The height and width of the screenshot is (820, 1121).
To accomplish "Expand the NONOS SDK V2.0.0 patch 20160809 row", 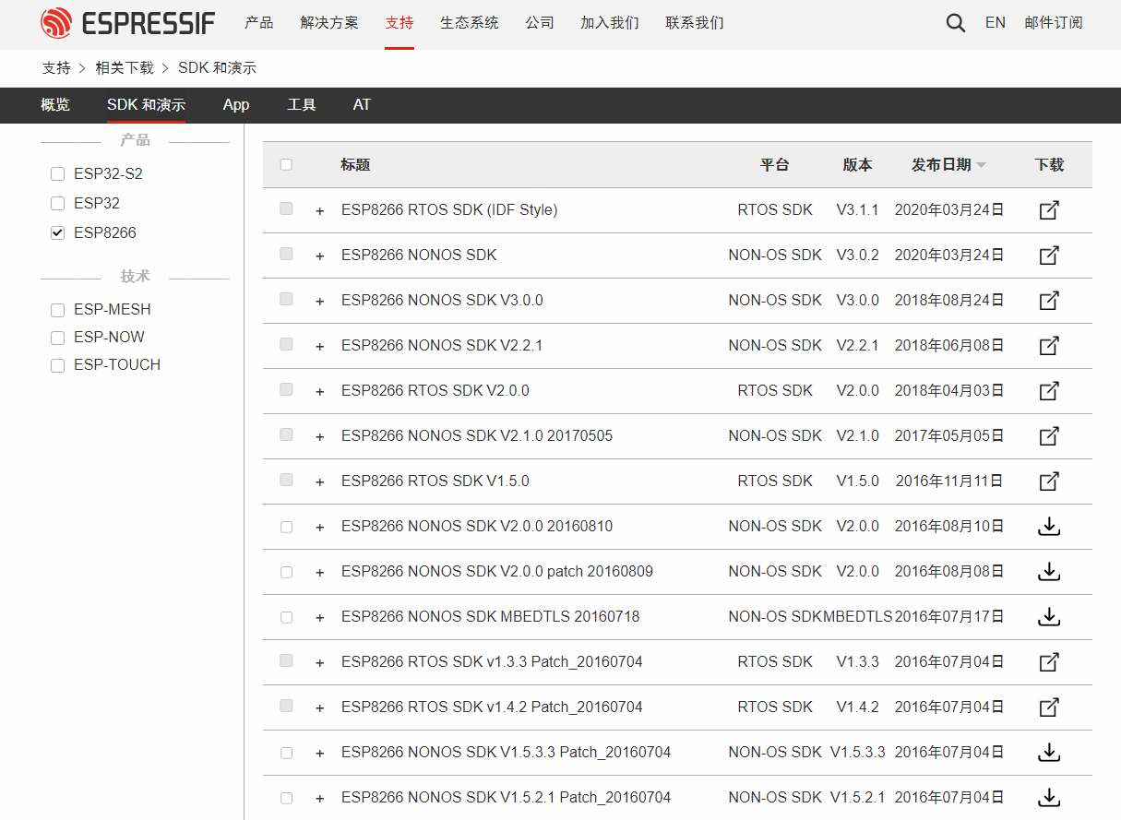I will click(x=320, y=573).
